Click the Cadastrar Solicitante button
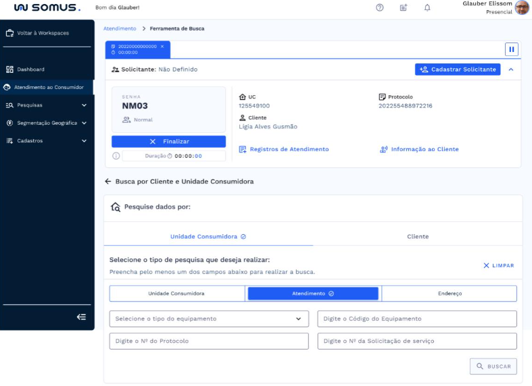Image resolution: width=532 pixels, height=386 pixels. point(458,69)
